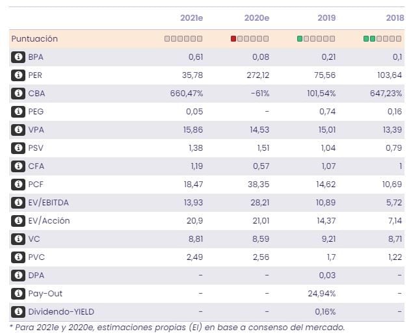Click the 2018 column header
The height and width of the screenshot is (336, 411).
392,18
